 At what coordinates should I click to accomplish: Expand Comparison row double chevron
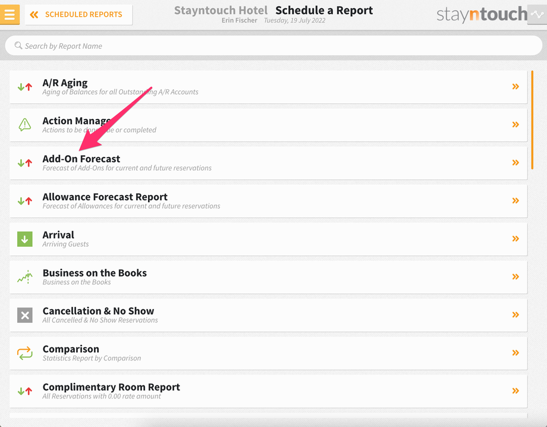(x=515, y=353)
